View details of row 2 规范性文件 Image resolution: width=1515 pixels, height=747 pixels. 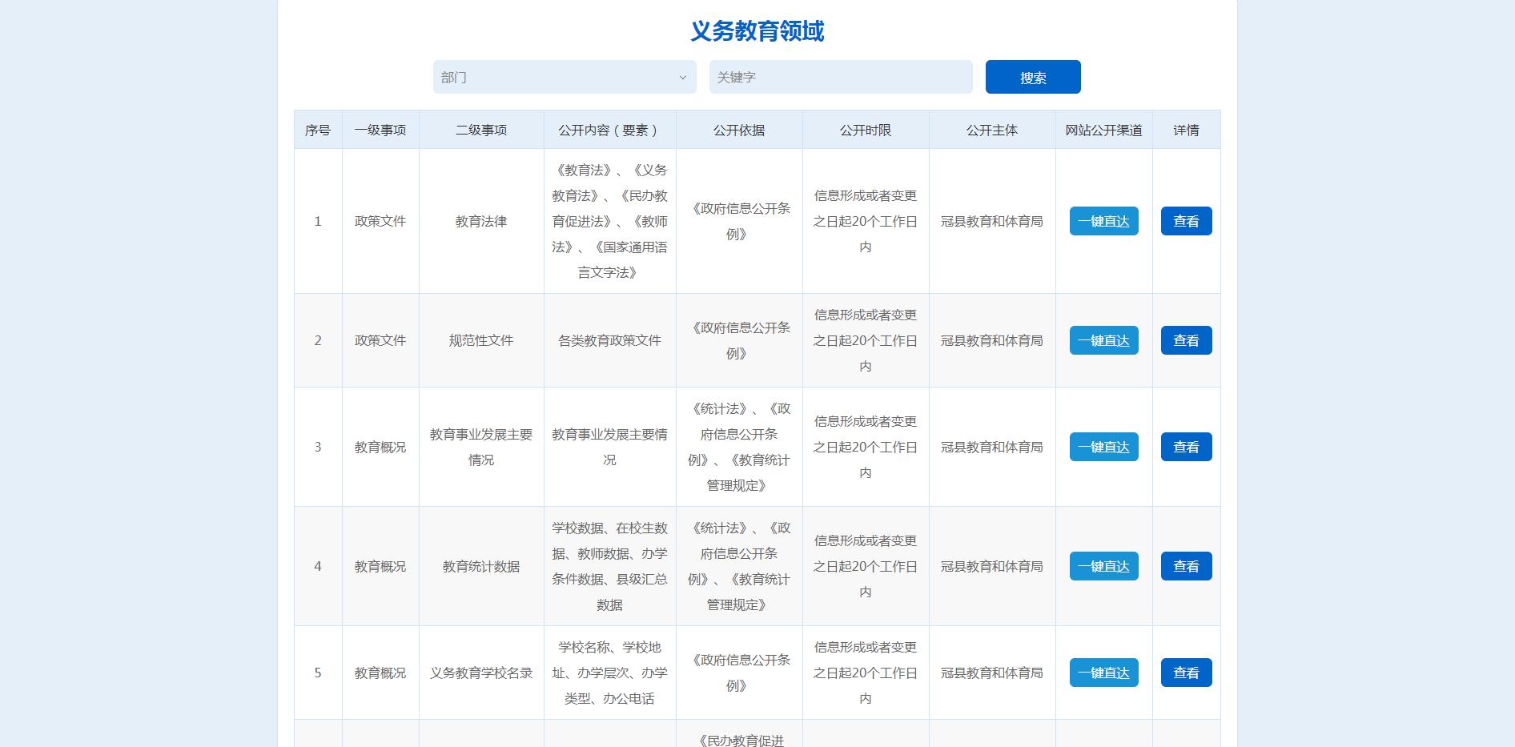pos(1186,340)
